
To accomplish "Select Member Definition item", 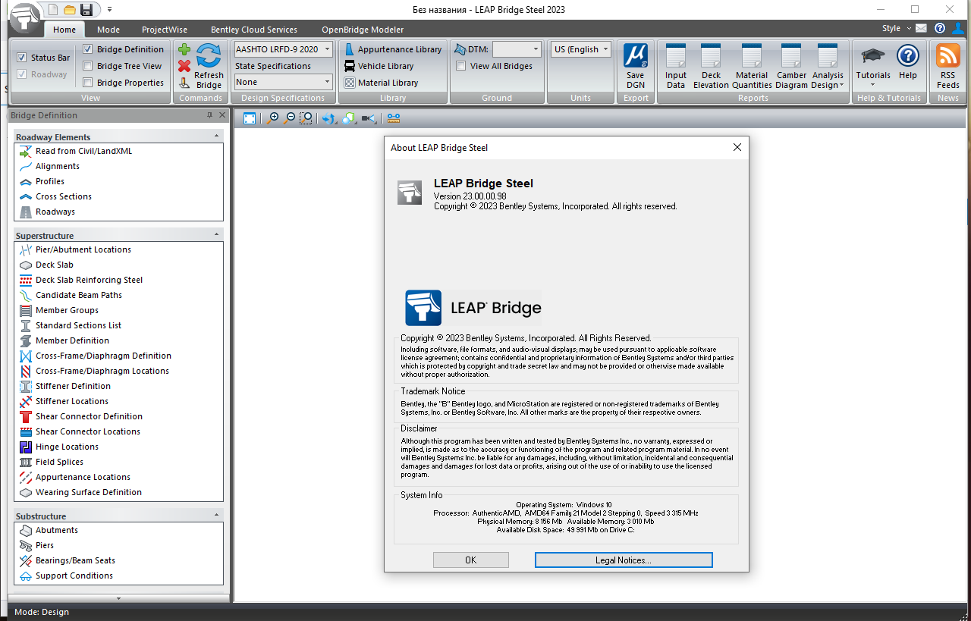I will point(72,340).
